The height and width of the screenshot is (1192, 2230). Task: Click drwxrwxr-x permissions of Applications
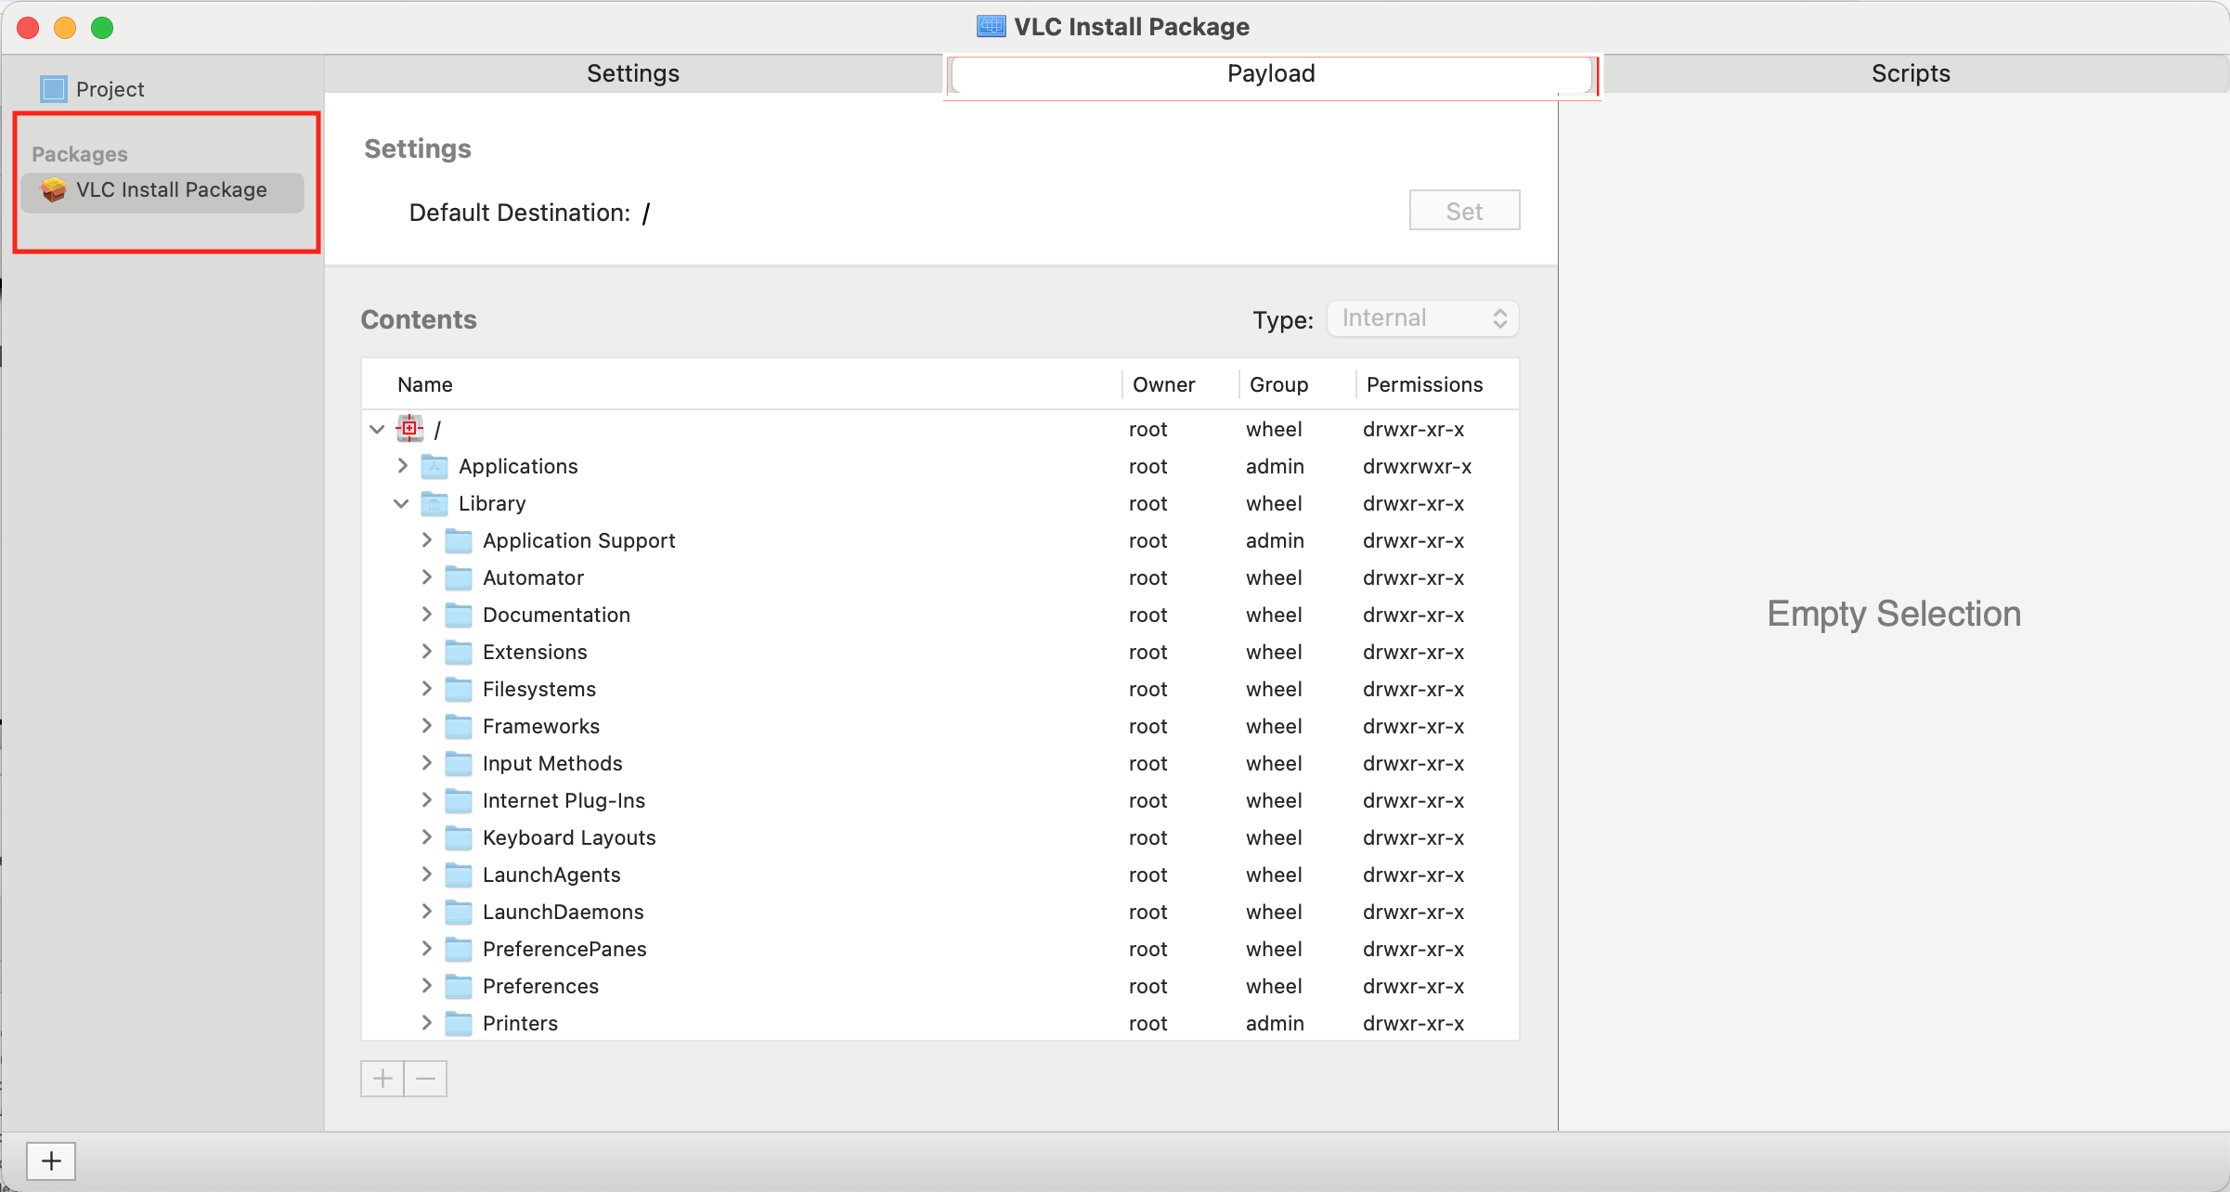point(1417,466)
